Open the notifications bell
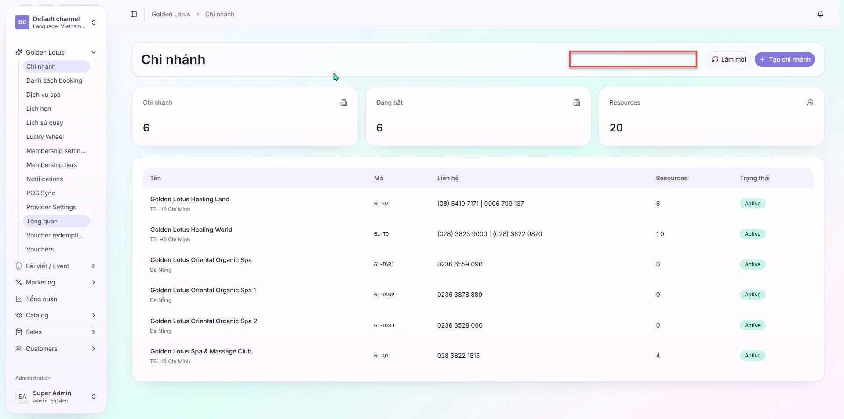The width and height of the screenshot is (844, 419). [x=820, y=14]
